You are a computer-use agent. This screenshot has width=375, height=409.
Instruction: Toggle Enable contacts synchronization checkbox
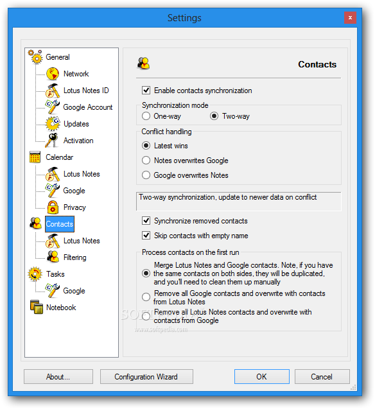click(146, 91)
